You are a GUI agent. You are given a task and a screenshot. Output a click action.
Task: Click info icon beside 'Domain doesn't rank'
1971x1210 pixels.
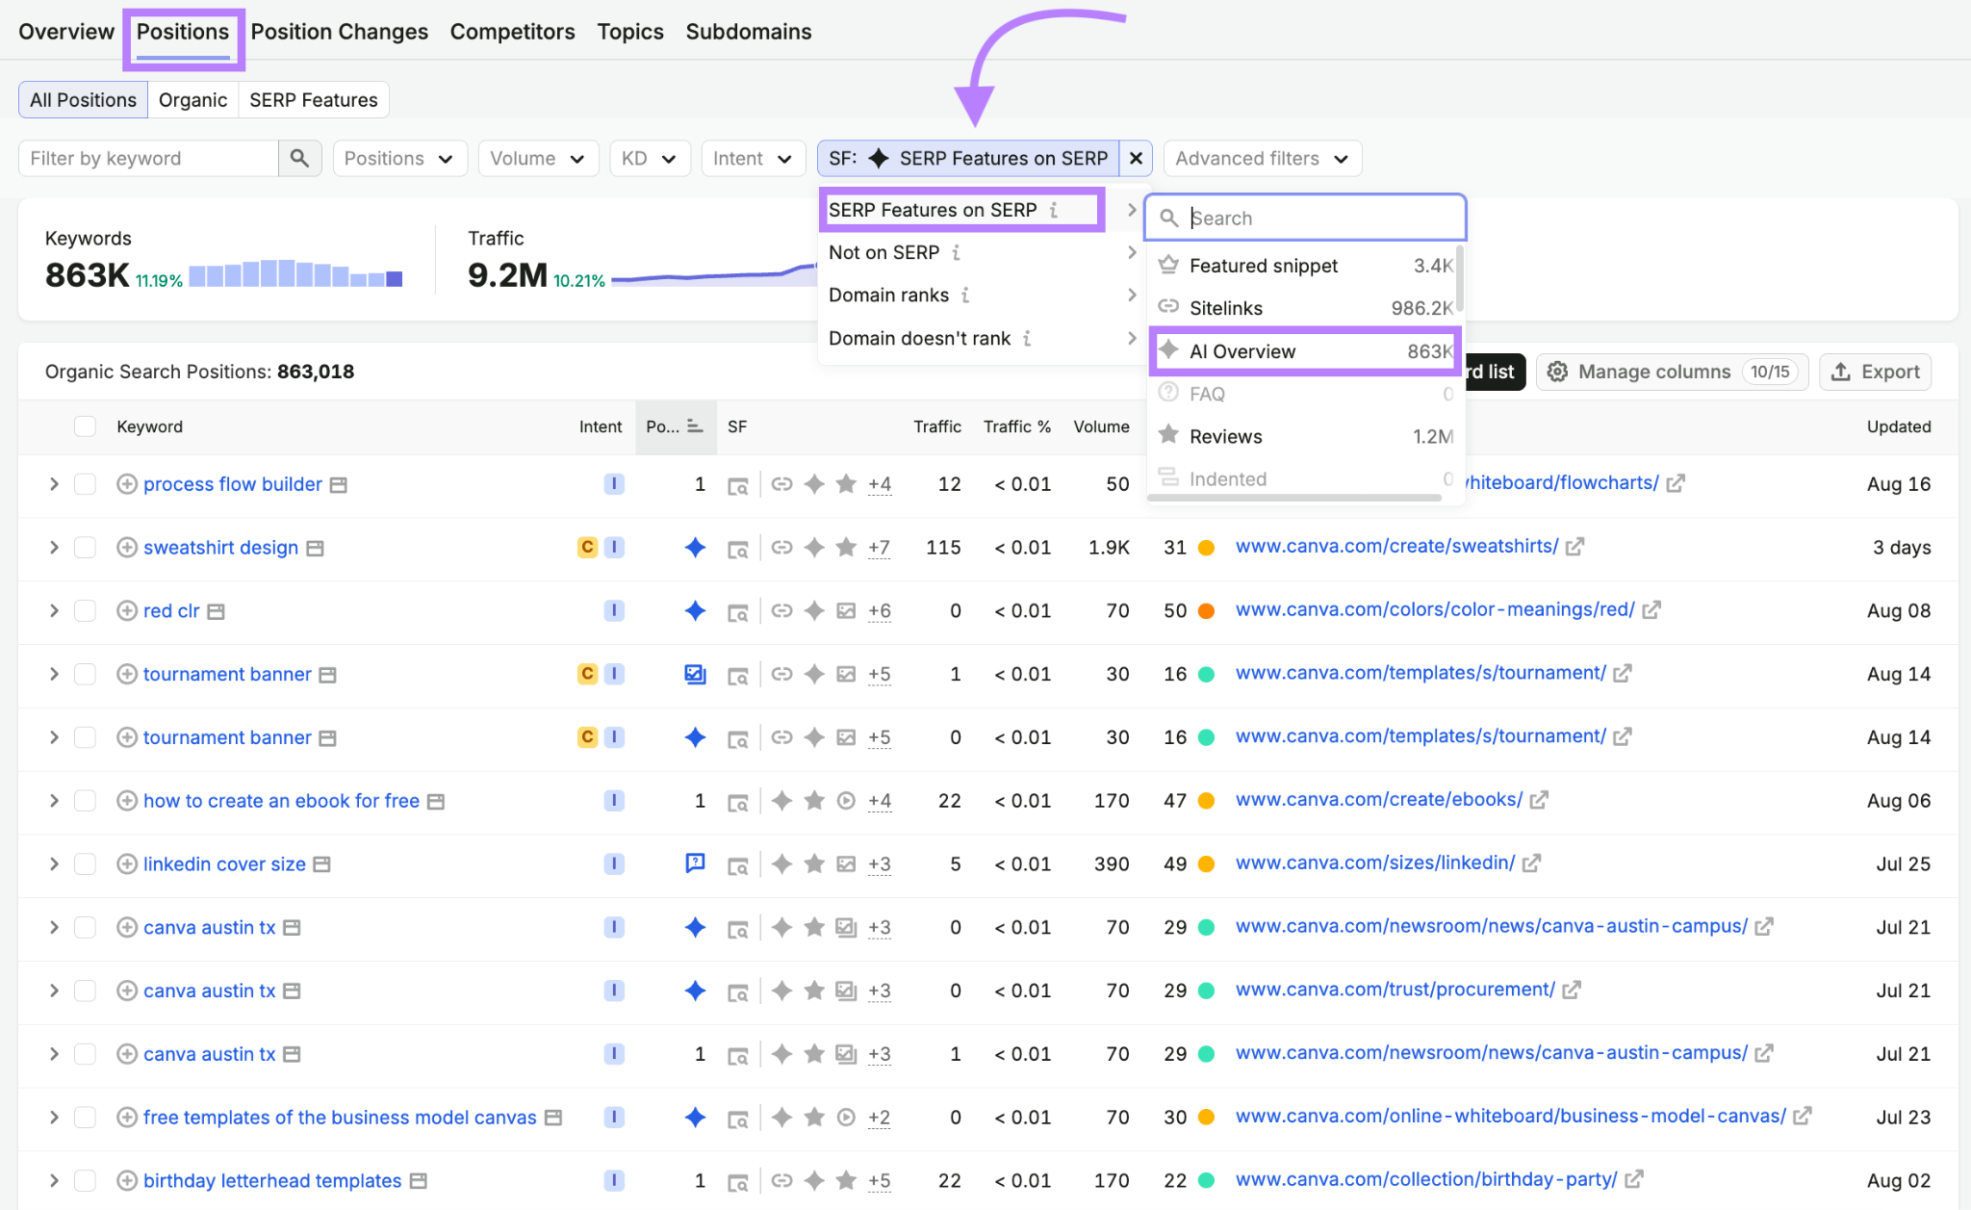[x=1027, y=338]
